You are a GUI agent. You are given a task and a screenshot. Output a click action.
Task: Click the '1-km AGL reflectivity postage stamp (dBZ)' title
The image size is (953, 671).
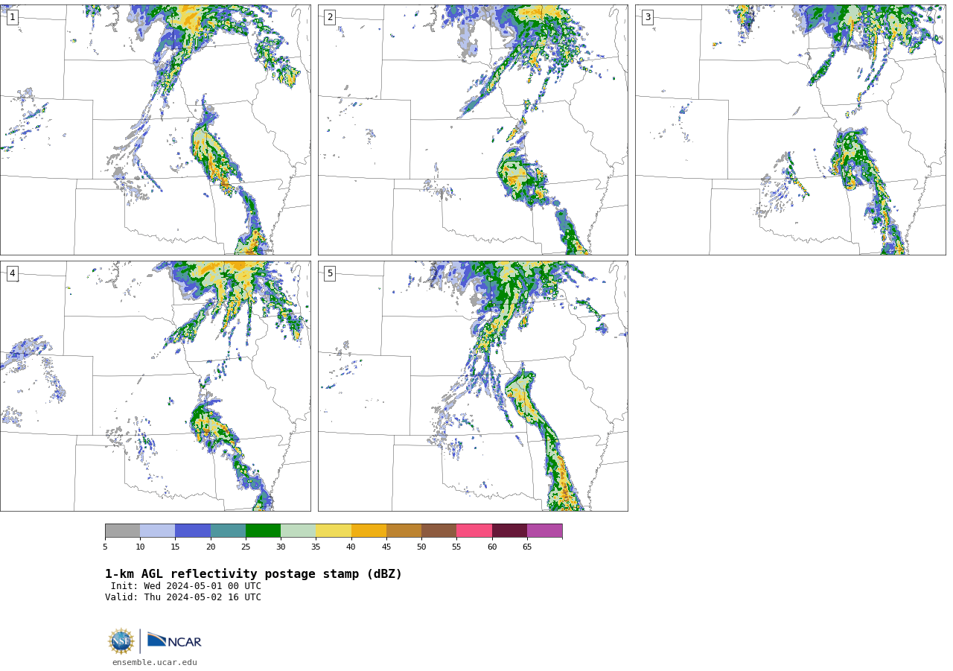pos(253,574)
